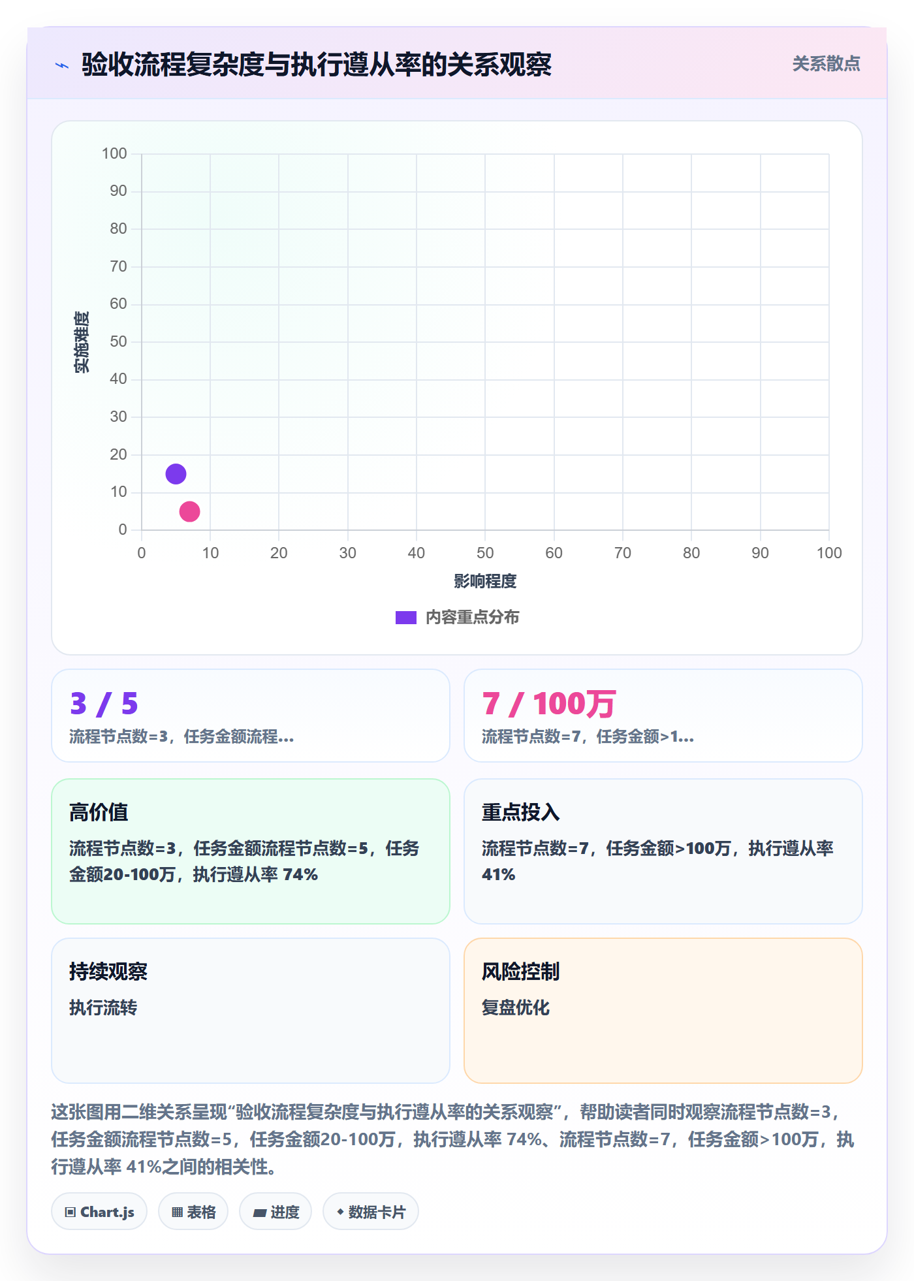Click the pink scatter data point
This screenshot has height=1281, width=914.
click(189, 511)
